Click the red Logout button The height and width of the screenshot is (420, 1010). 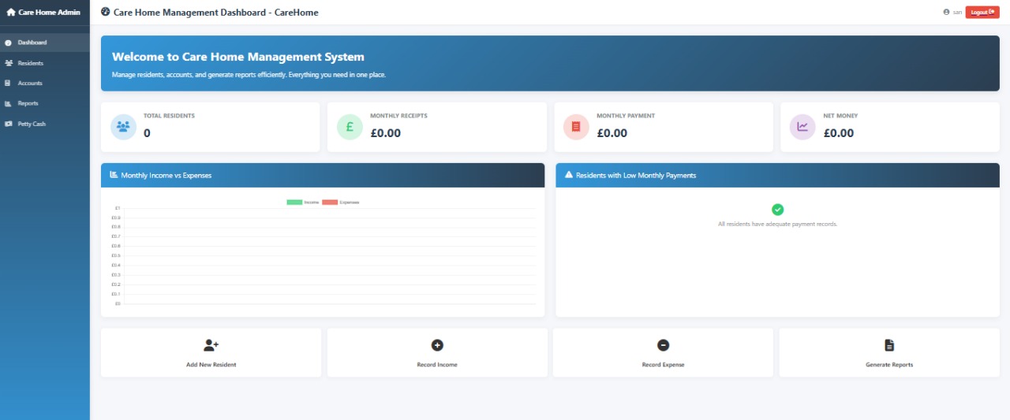[x=982, y=12]
